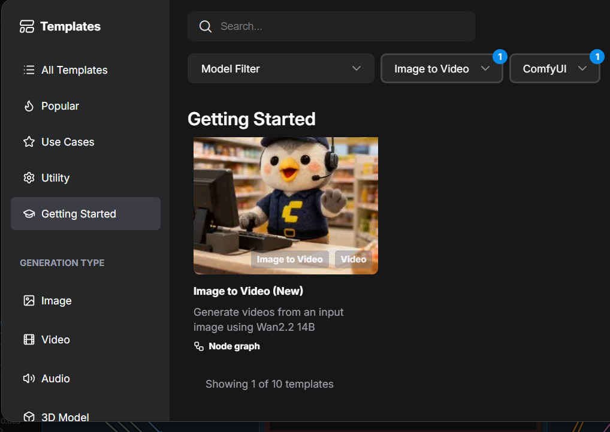
Task: Click the badge on ComfyUI filter
Action: pyautogui.click(x=597, y=57)
